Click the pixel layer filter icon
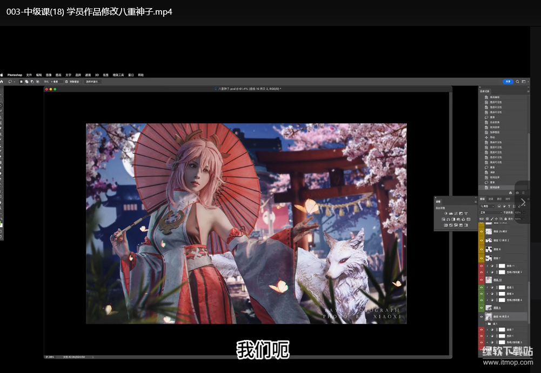541x373 pixels. (x=499, y=207)
